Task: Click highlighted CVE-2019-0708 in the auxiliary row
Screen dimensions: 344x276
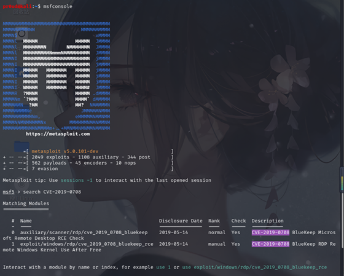Action: click(x=270, y=232)
